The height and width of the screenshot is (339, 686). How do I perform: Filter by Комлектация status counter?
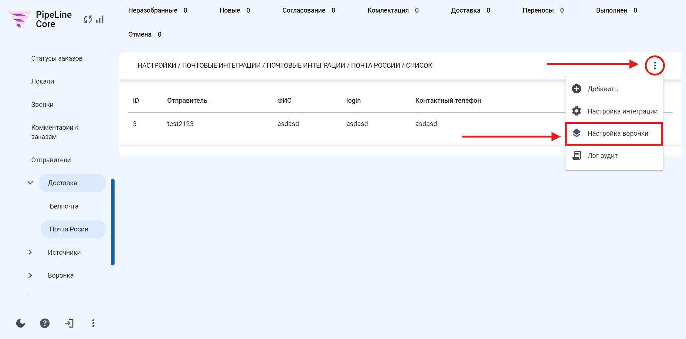click(393, 10)
